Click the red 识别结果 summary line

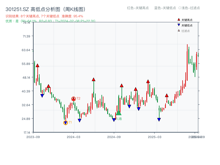[44, 16]
